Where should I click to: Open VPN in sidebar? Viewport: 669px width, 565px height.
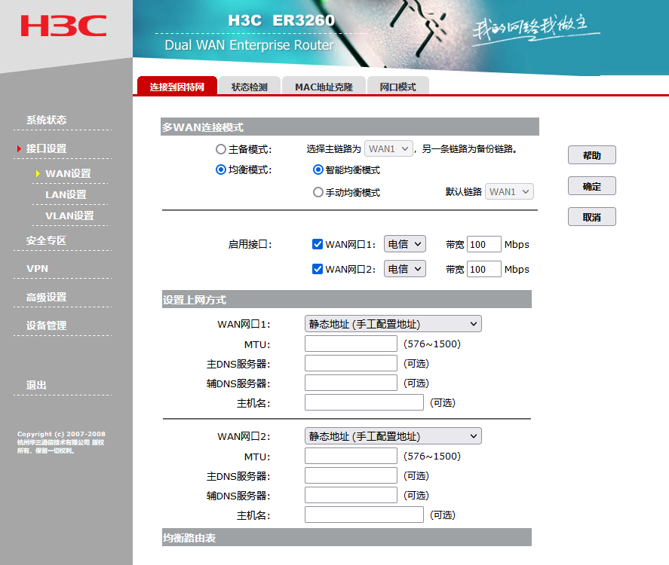(x=37, y=269)
